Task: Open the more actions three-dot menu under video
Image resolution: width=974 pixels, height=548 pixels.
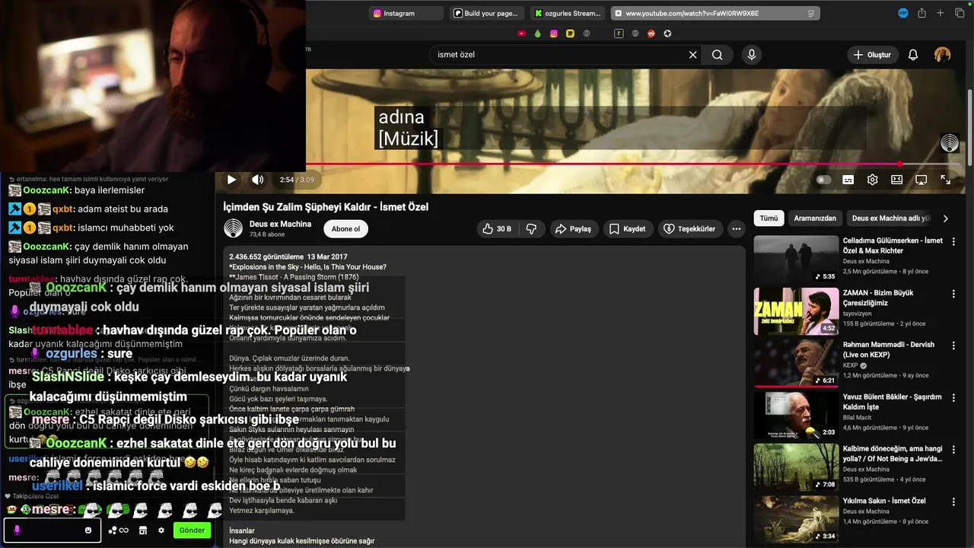Action: point(736,228)
